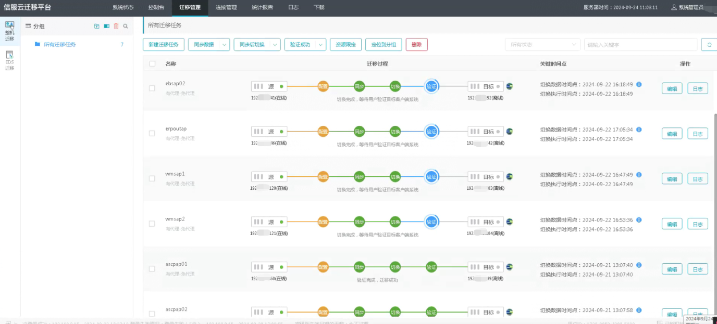Click the blue info icon for ebsap02
This screenshot has height=324, width=717.
[x=639, y=84]
